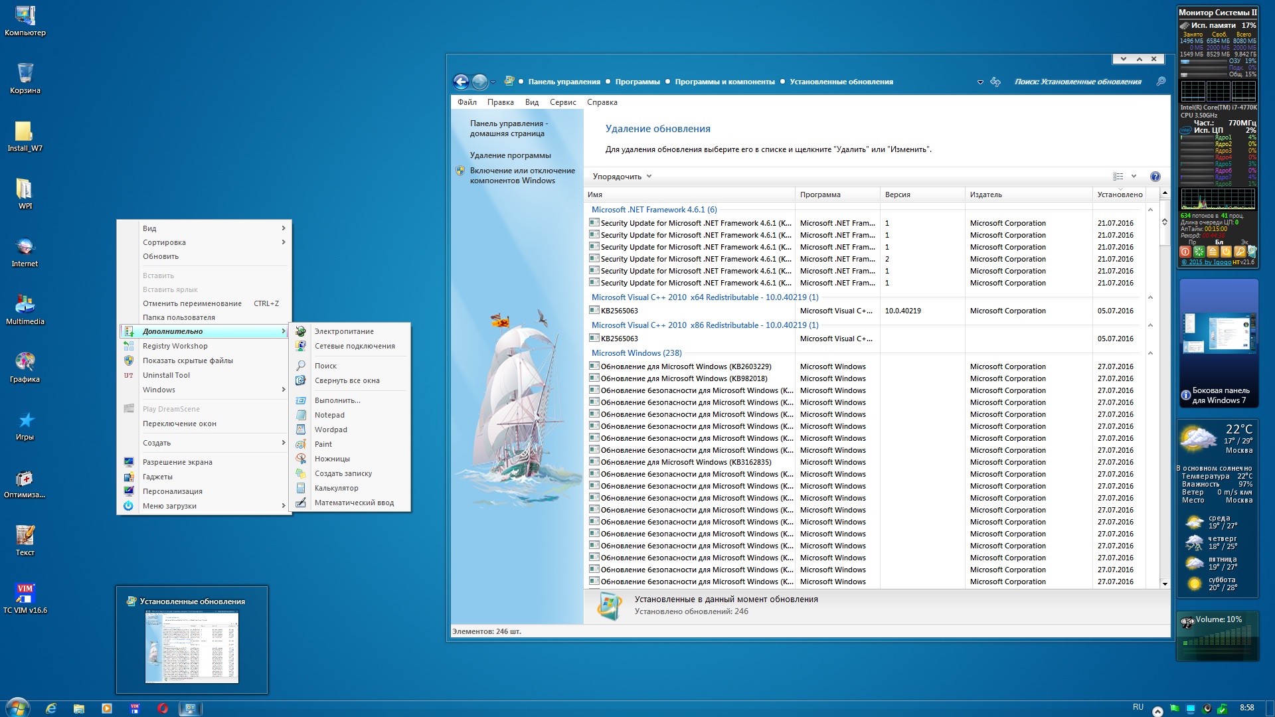Select Удаление программы link in sidebar
The width and height of the screenshot is (1275, 717).
click(x=512, y=155)
